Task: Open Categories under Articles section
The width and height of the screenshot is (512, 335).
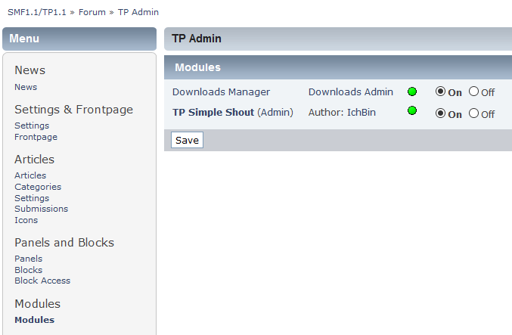Action: [x=38, y=187]
